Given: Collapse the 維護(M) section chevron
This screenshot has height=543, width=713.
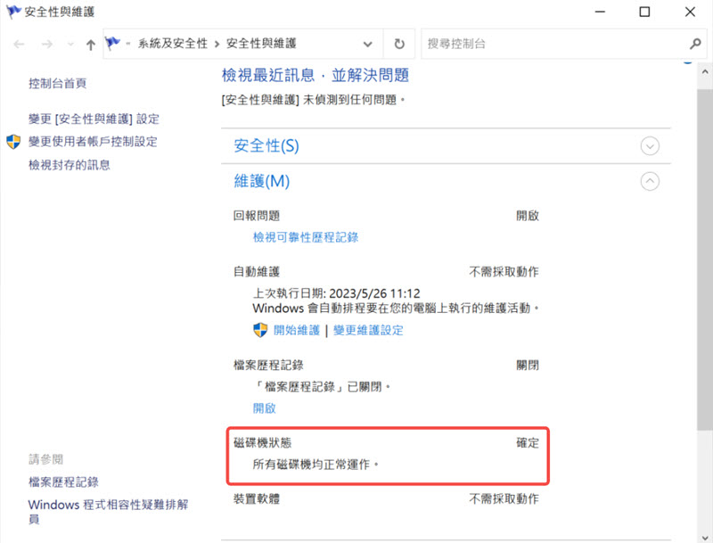Looking at the screenshot, I should (x=650, y=182).
